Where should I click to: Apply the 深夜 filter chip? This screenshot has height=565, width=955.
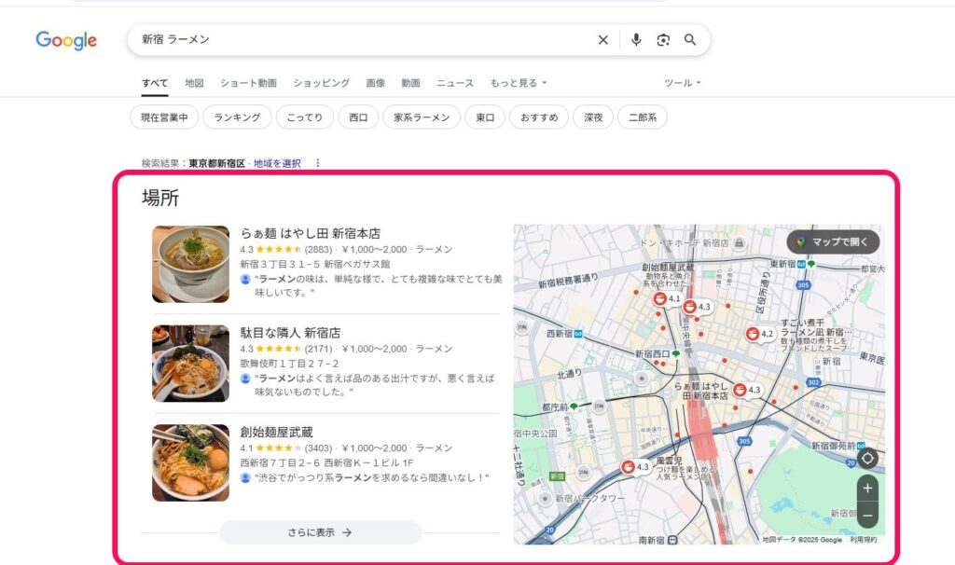click(x=593, y=117)
